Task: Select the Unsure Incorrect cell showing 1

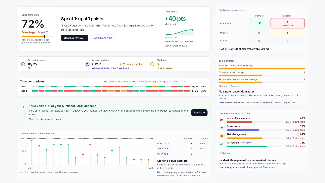Action: pos(287,33)
